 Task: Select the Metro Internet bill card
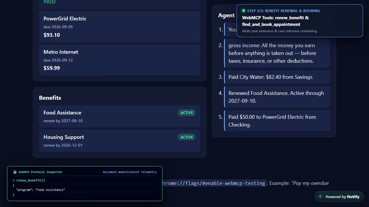click(x=119, y=60)
